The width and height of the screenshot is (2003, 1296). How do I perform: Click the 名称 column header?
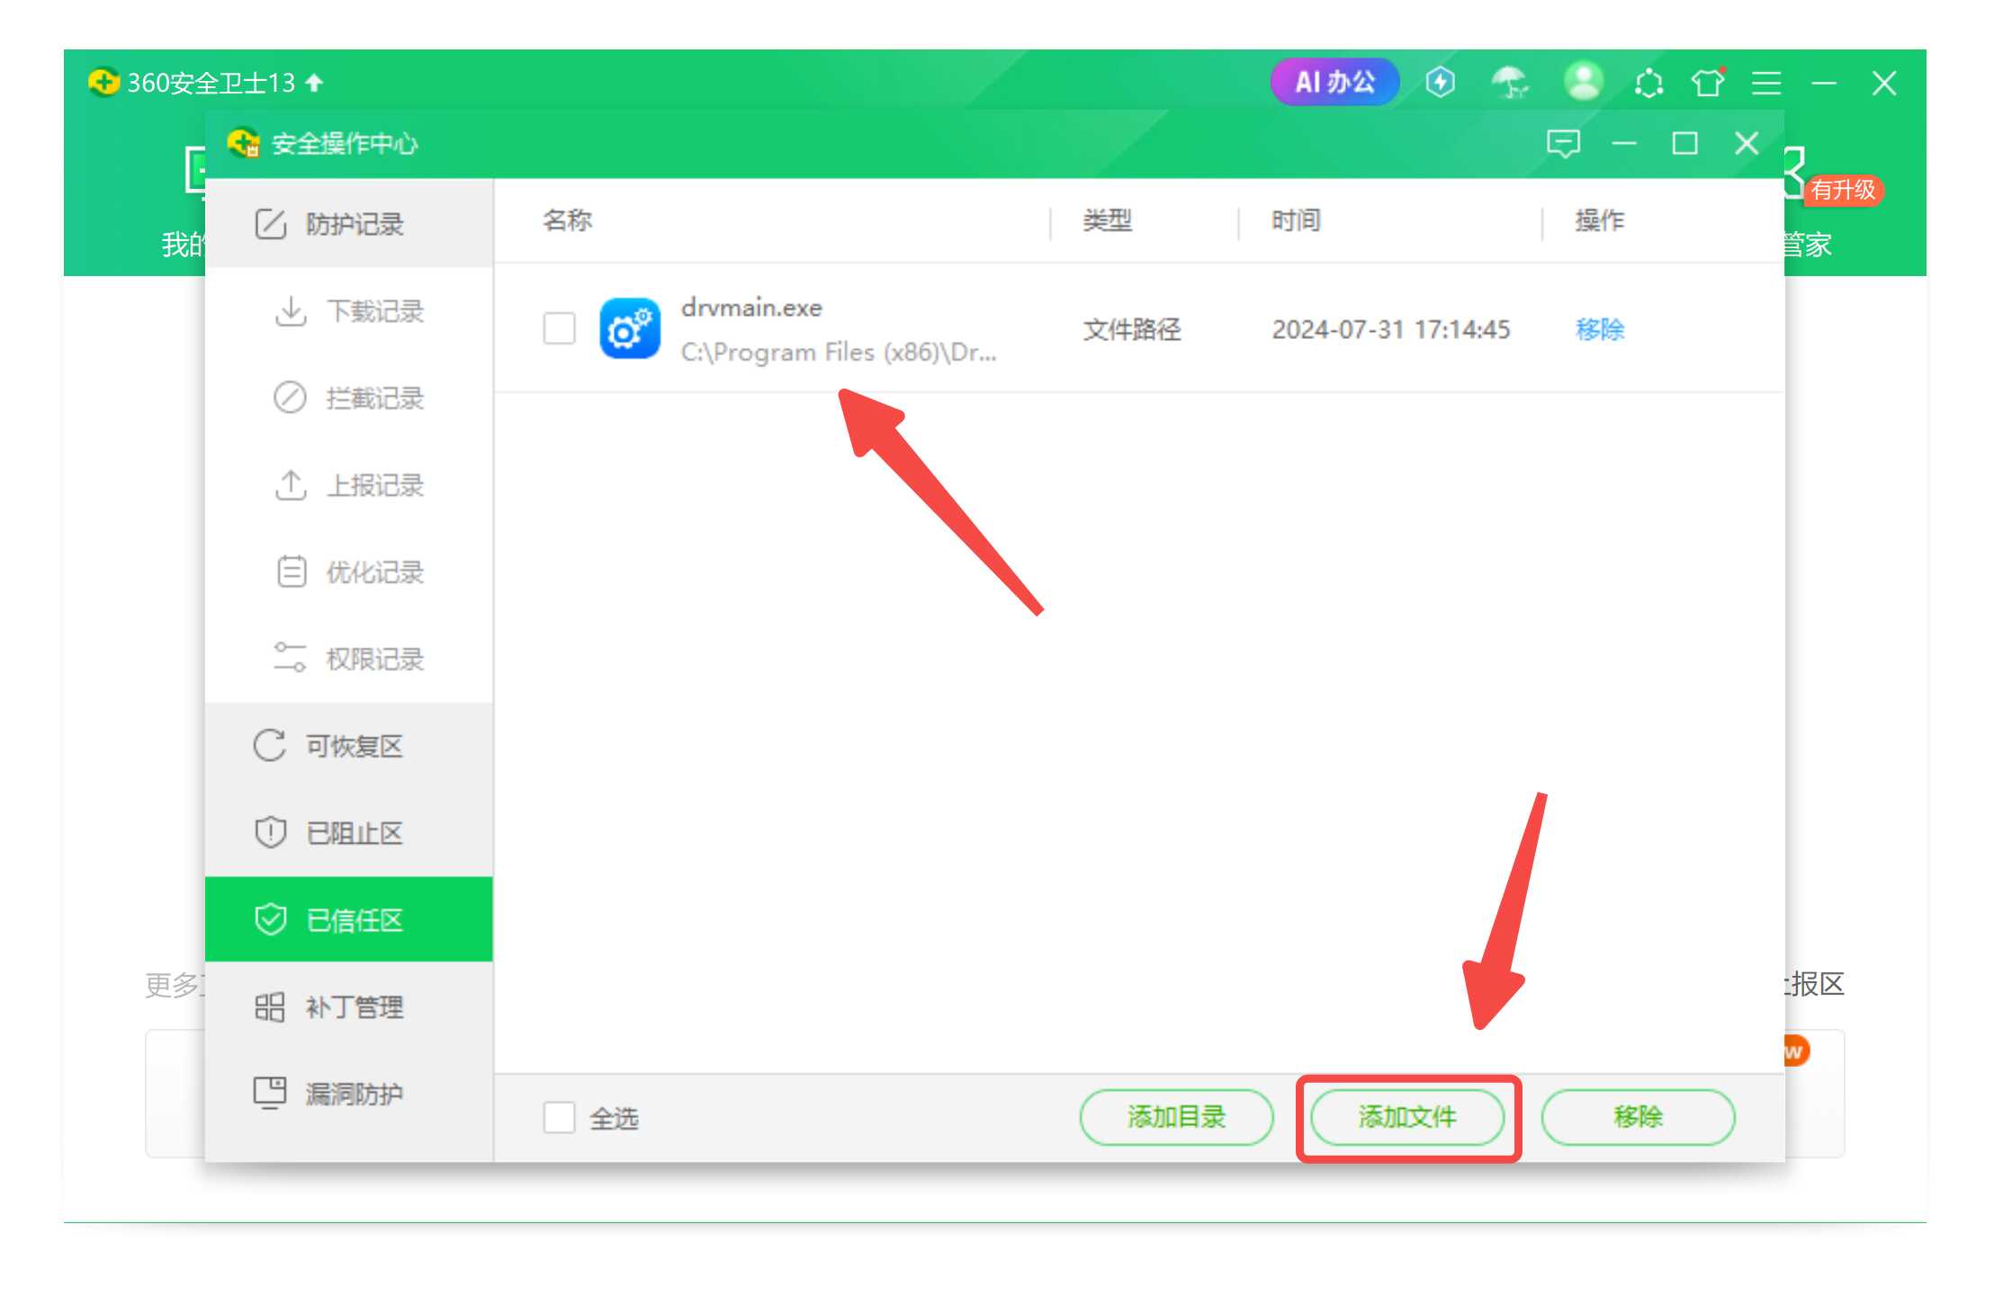(x=567, y=220)
